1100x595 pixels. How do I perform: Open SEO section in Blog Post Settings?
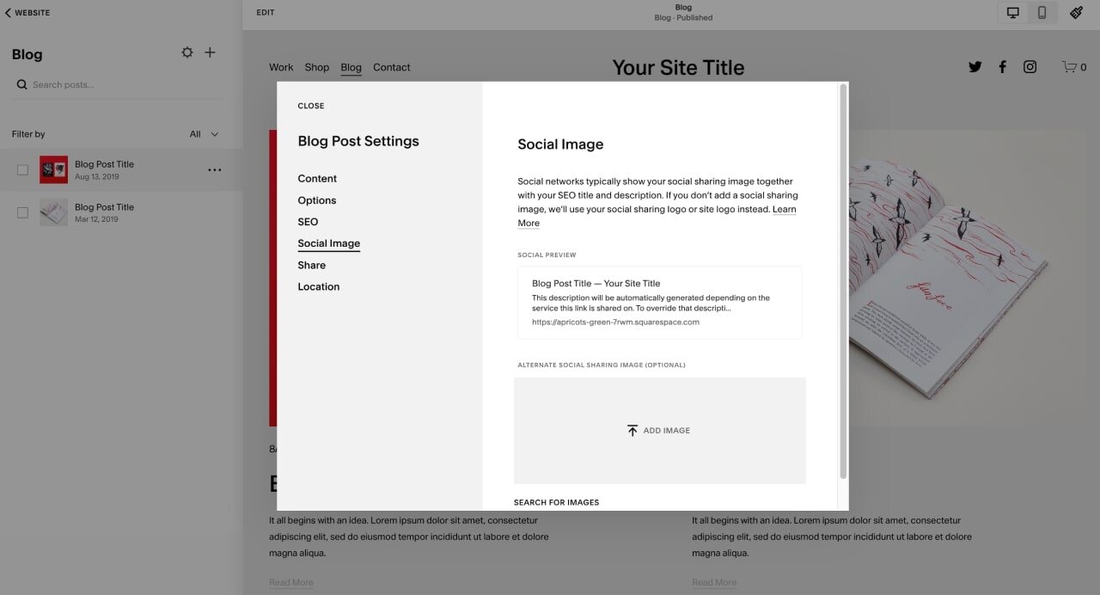point(308,222)
